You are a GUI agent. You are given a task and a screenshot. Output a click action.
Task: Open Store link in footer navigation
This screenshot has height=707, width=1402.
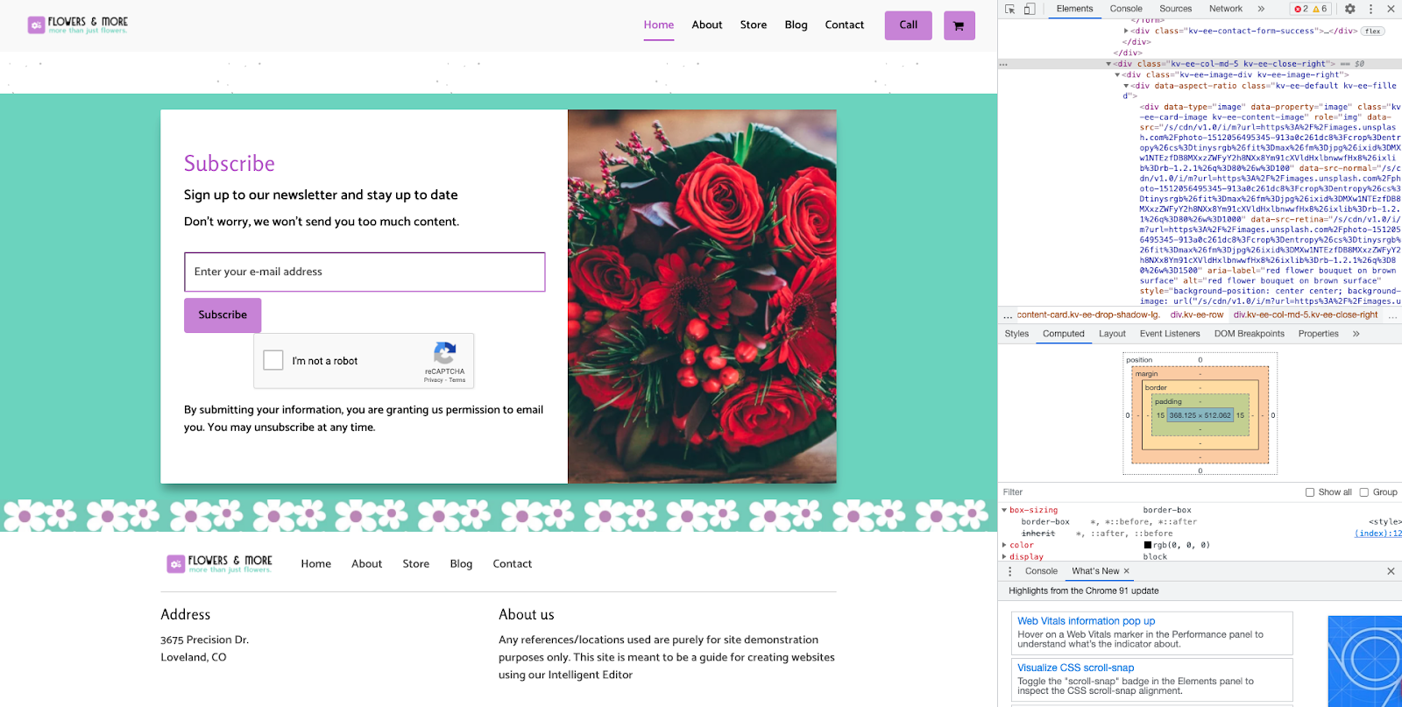click(x=416, y=564)
